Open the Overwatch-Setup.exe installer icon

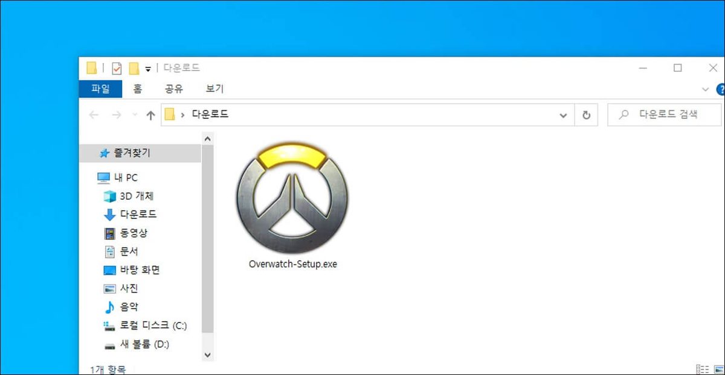(293, 198)
